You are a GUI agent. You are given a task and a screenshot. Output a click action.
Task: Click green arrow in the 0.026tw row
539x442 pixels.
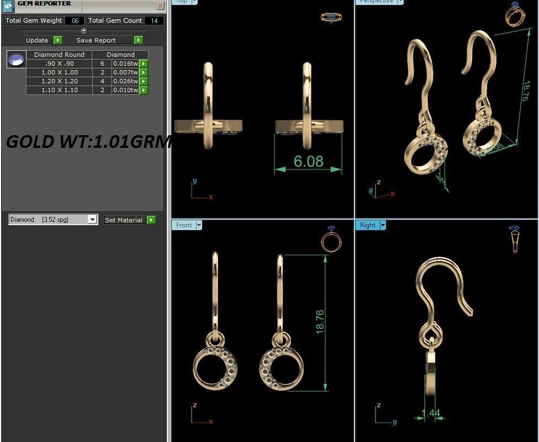pyautogui.click(x=144, y=82)
